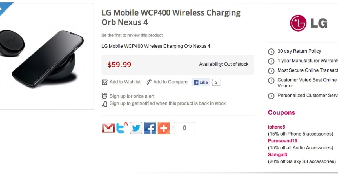The height and width of the screenshot is (177, 338).
Task: Select the iphone5 coupon code
Action: [277, 127]
